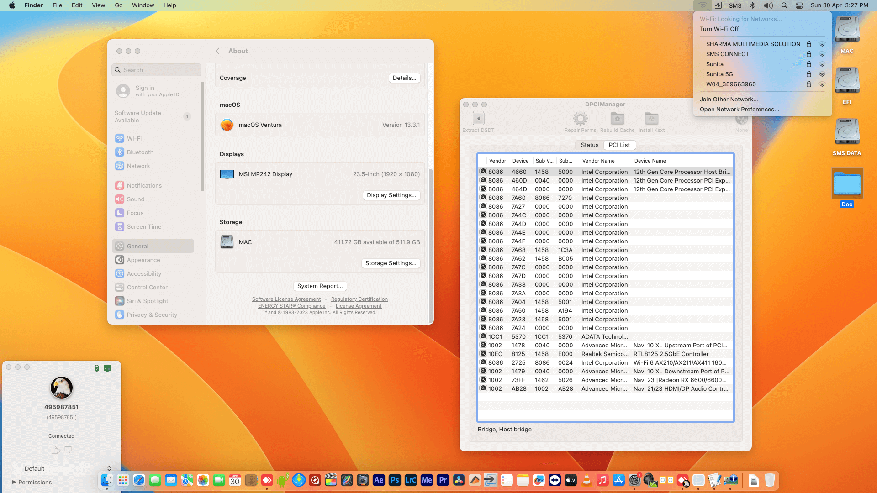Click the Install Kext icon
Viewport: 877px width, 493px height.
[x=651, y=119]
